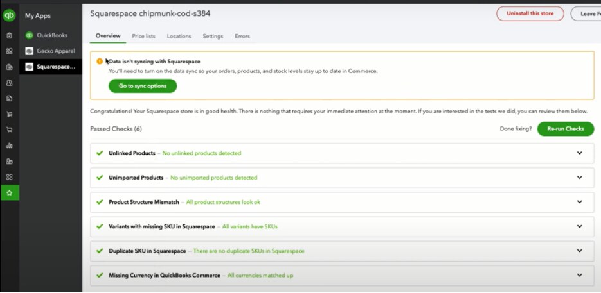Select Squarespace entry in My Apps list

tap(51, 67)
